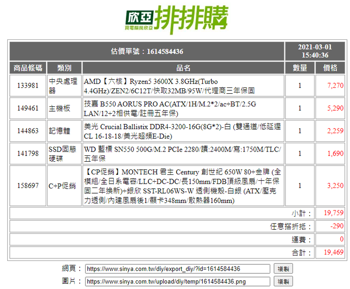Click the subtotal value 19,759
Image resolution: width=350 pixels, height=289 pixels.
[333, 213]
